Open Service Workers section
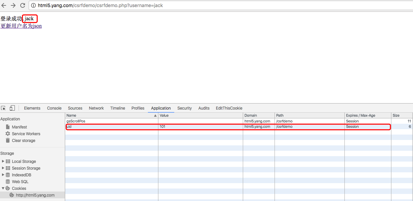Image resolution: width=413 pixels, height=201 pixels. (26, 134)
